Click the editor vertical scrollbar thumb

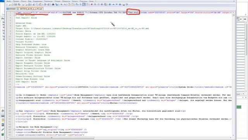point(233,15)
